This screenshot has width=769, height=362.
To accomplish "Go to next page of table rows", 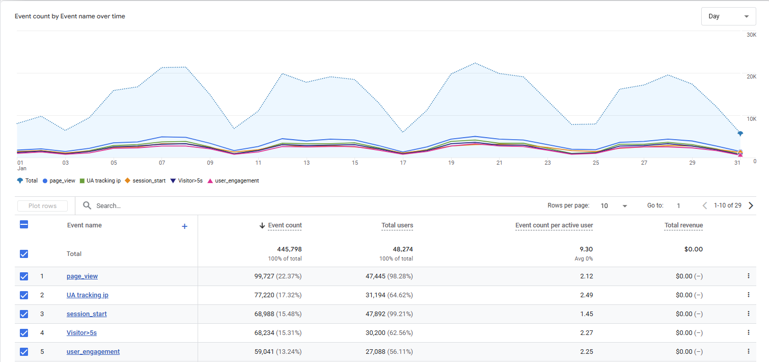I will click(751, 205).
